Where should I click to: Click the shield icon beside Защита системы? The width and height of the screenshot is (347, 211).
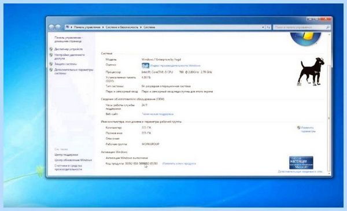(51, 64)
